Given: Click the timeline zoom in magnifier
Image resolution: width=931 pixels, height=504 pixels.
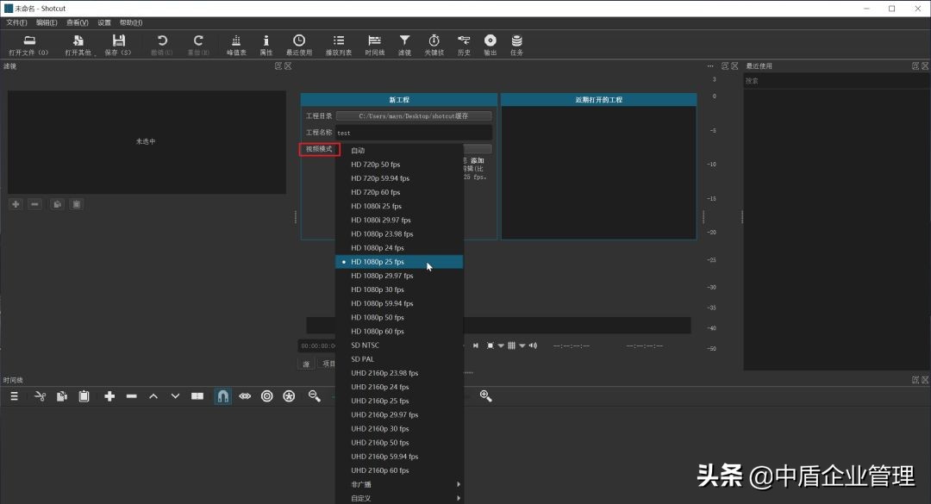Looking at the screenshot, I should 485,396.
